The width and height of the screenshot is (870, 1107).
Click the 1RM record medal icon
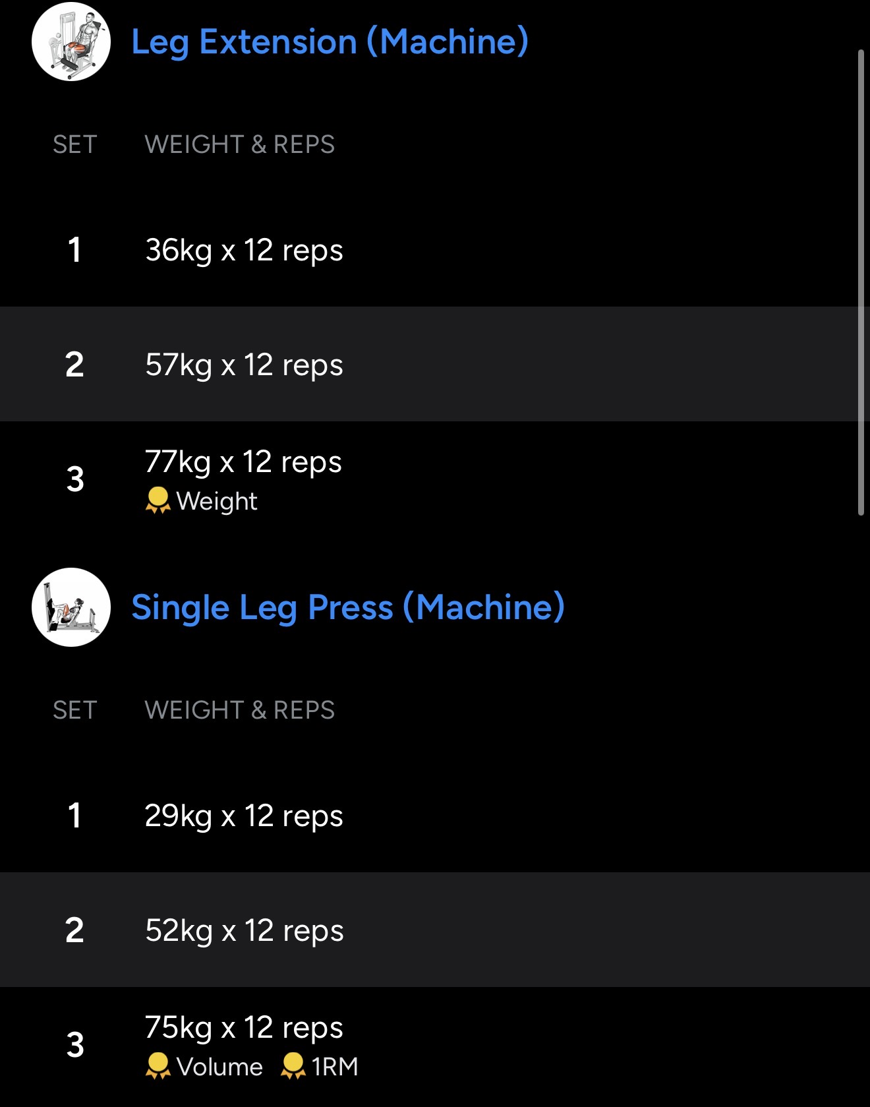[293, 1066]
